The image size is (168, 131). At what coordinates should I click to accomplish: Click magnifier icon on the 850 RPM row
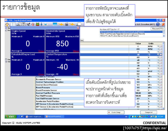click(x=158, y=49)
